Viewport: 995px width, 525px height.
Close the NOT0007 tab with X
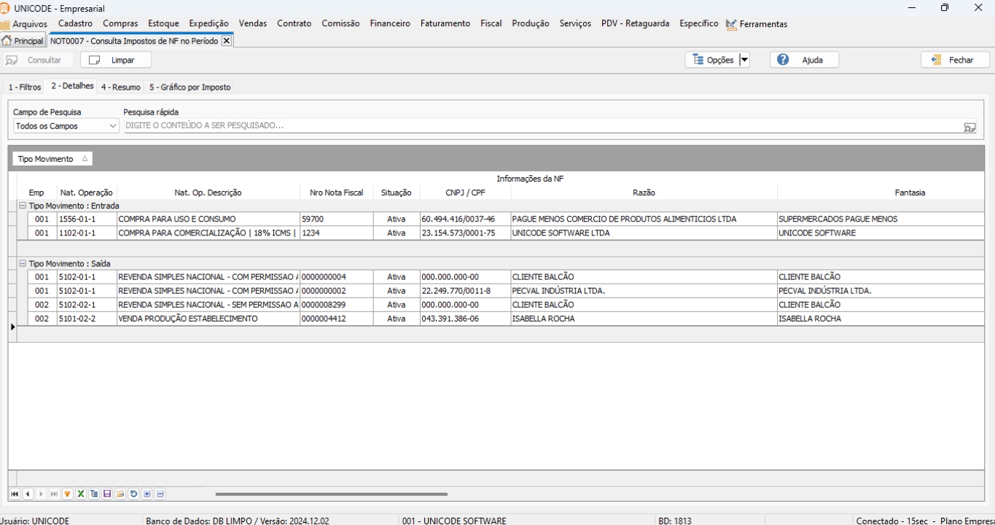(x=226, y=41)
